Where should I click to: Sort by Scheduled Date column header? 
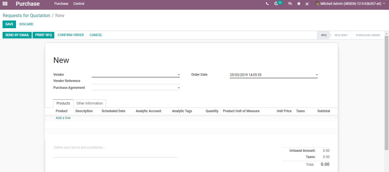[113, 111]
